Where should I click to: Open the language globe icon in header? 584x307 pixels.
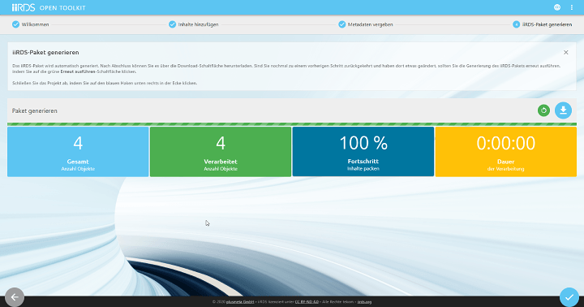pyautogui.click(x=557, y=7)
